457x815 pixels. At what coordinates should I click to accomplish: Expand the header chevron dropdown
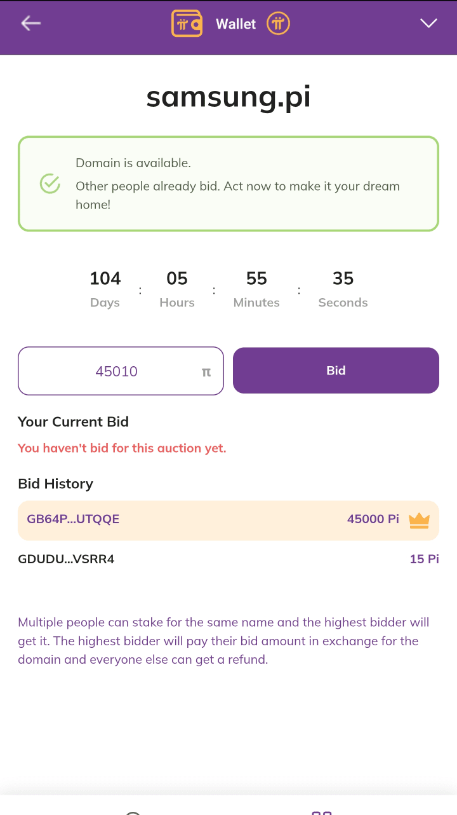429,24
